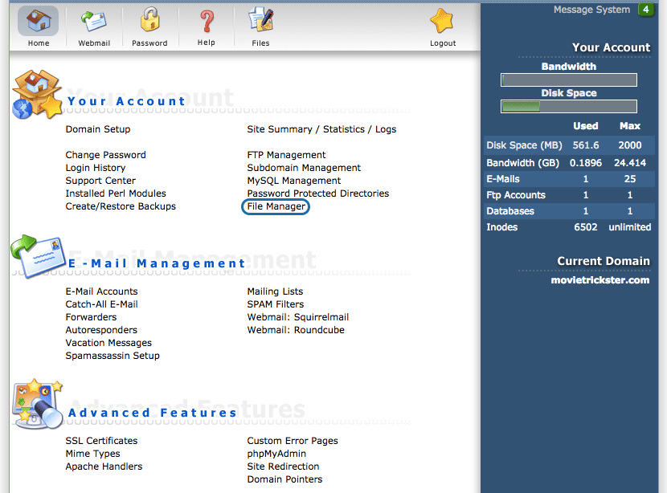Open FTP Management
The height and width of the screenshot is (493, 667).
pyautogui.click(x=286, y=155)
